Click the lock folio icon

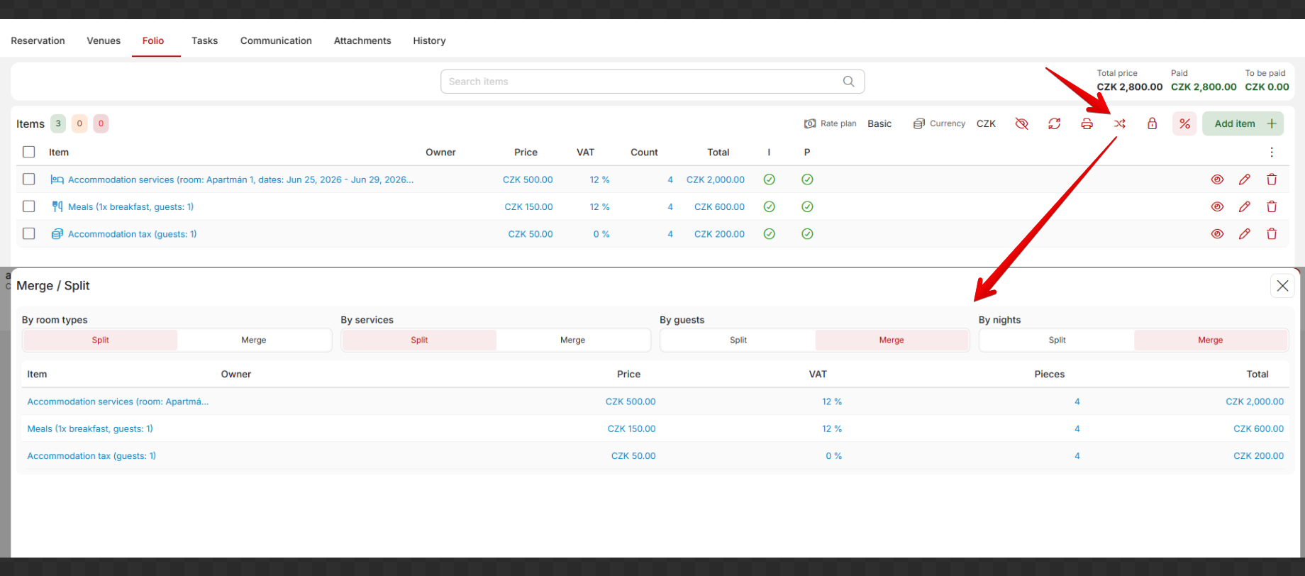pos(1152,123)
